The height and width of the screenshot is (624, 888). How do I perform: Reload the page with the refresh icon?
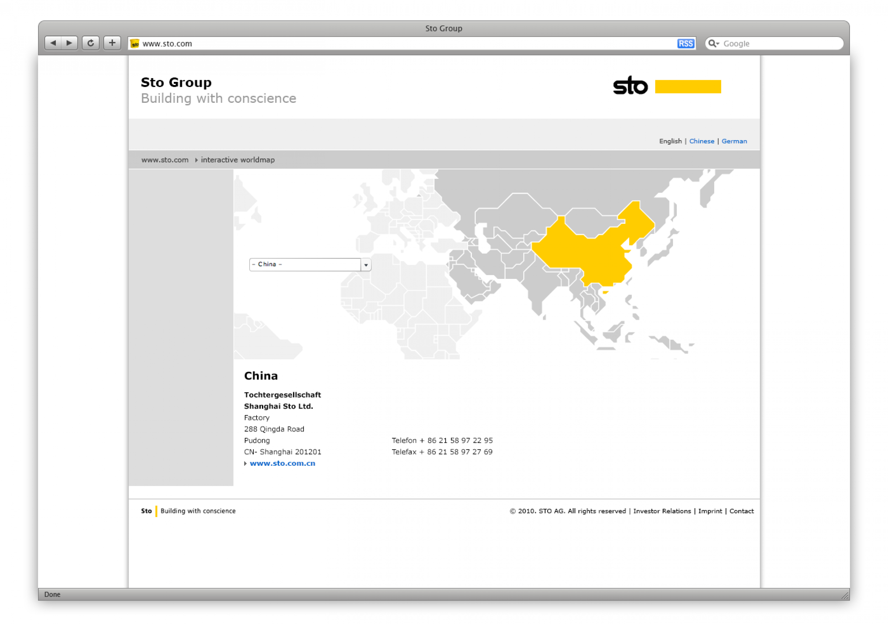(90, 43)
